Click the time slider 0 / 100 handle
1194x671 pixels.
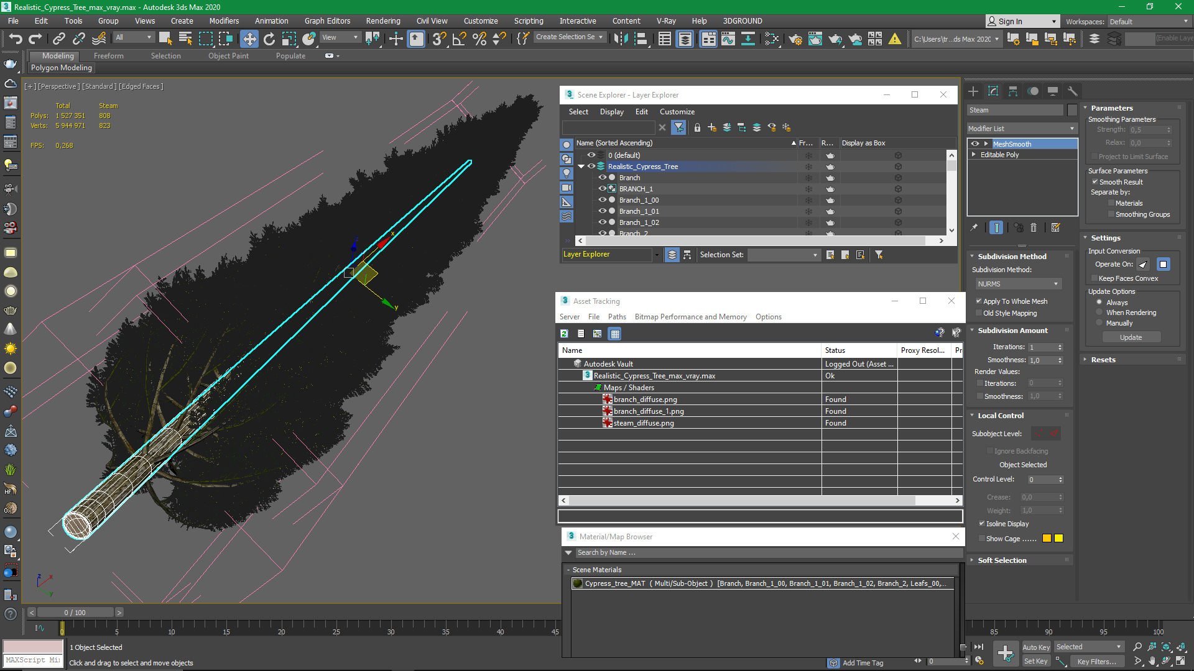[75, 613]
